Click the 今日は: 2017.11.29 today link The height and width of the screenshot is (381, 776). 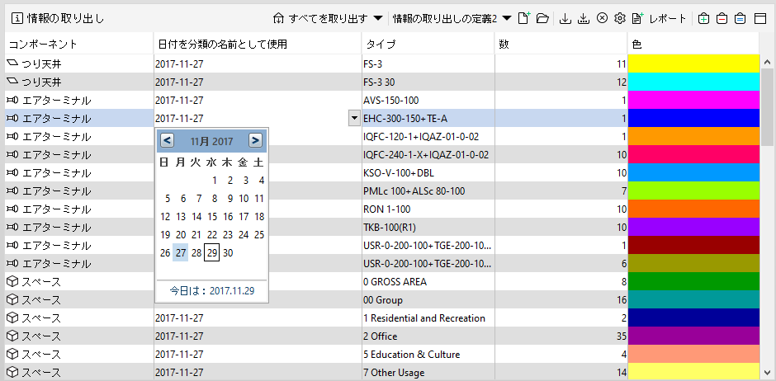click(x=212, y=291)
